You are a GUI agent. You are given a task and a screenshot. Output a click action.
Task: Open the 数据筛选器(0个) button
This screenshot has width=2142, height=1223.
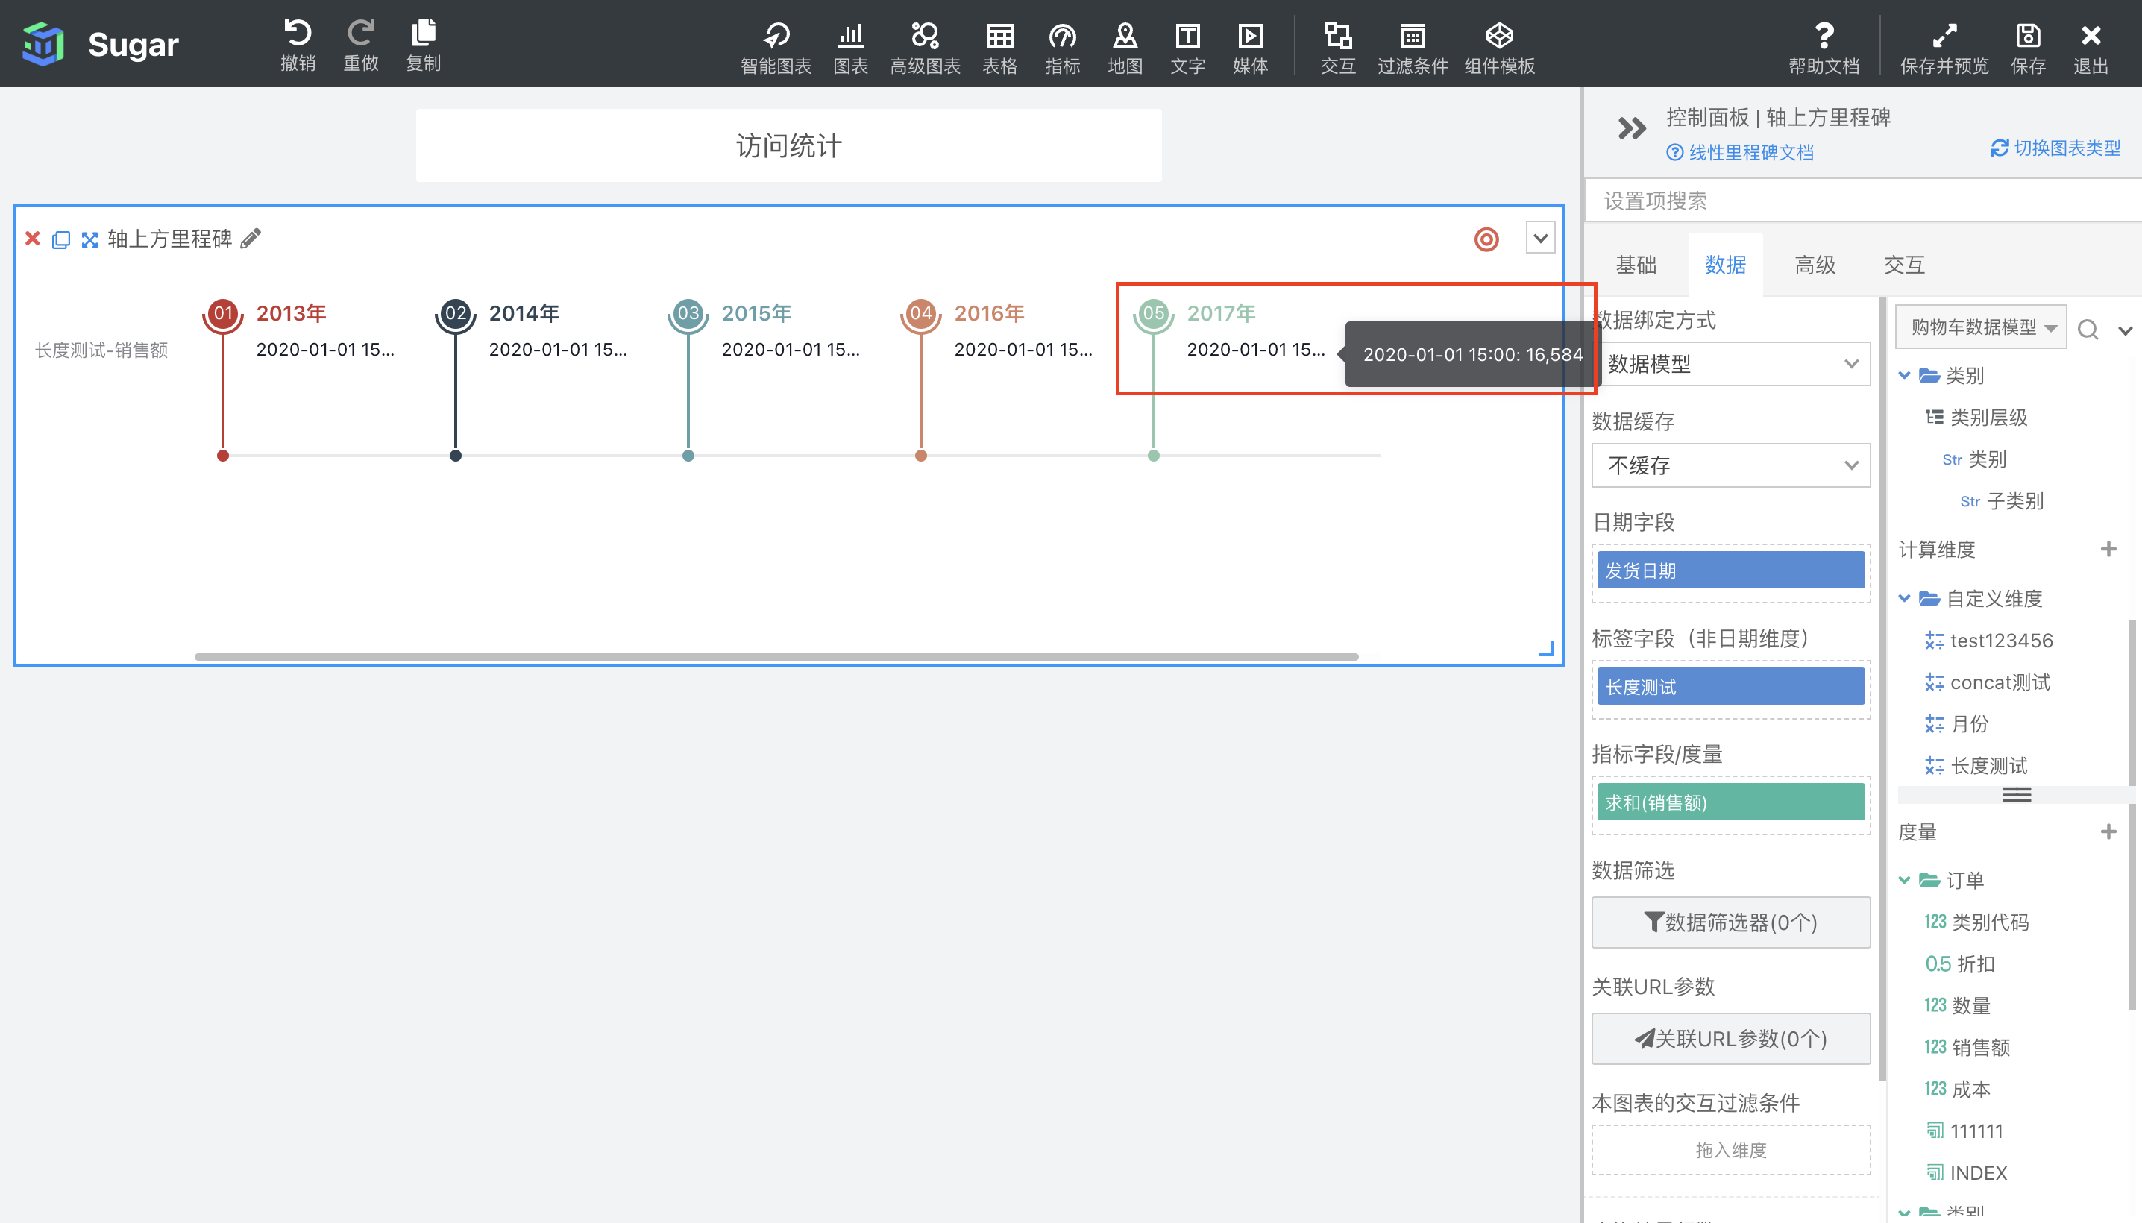(1730, 922)
